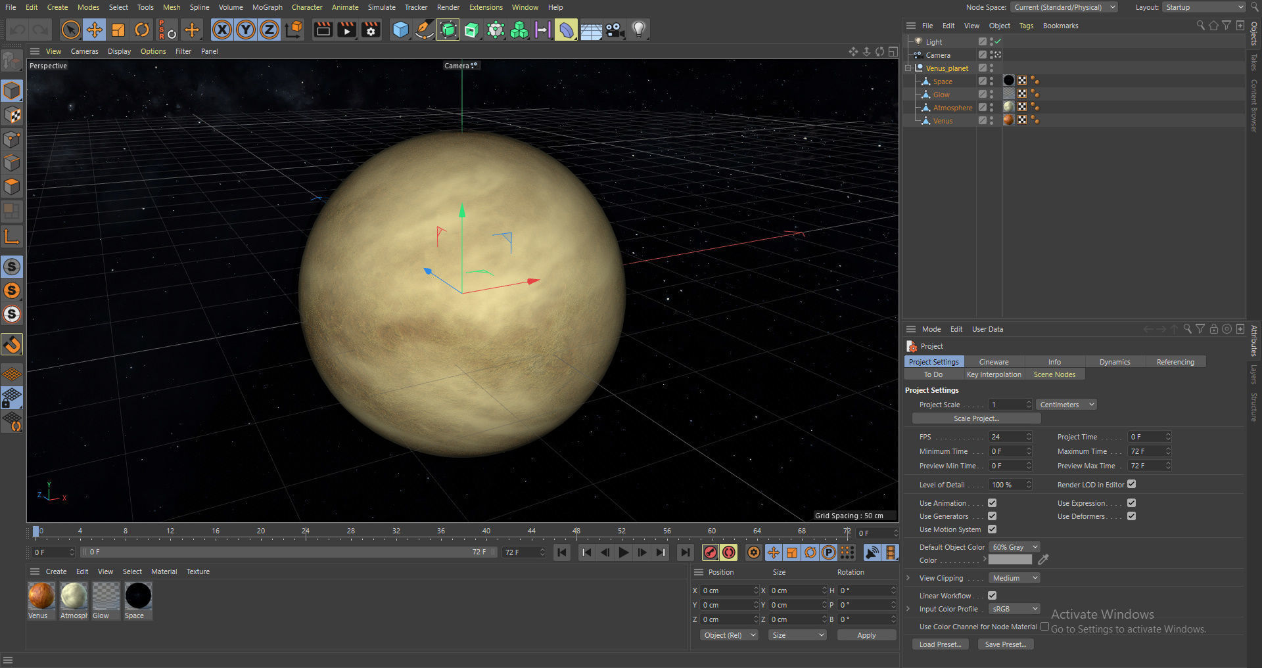Open Object (Rel) coordinate dropdown
1262x668 pixels.
[x=729, y=635]
